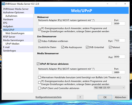
Task: Toggle DVB-Untertitel checkbox
Action: point(87,47)
